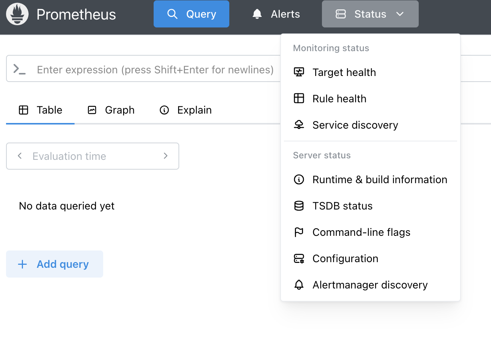Click the TSDB status database icon
This screenshot has width=491, height=340.
point(299,206)
